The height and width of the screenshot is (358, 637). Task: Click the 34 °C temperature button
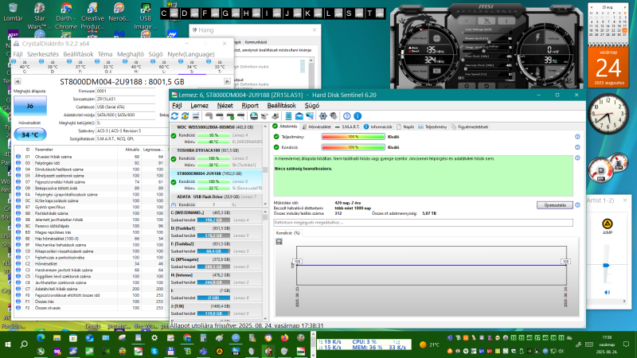(x=30, y=134)
